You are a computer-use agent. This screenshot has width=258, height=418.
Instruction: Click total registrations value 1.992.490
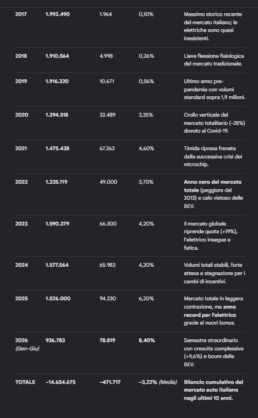point(58,14)
